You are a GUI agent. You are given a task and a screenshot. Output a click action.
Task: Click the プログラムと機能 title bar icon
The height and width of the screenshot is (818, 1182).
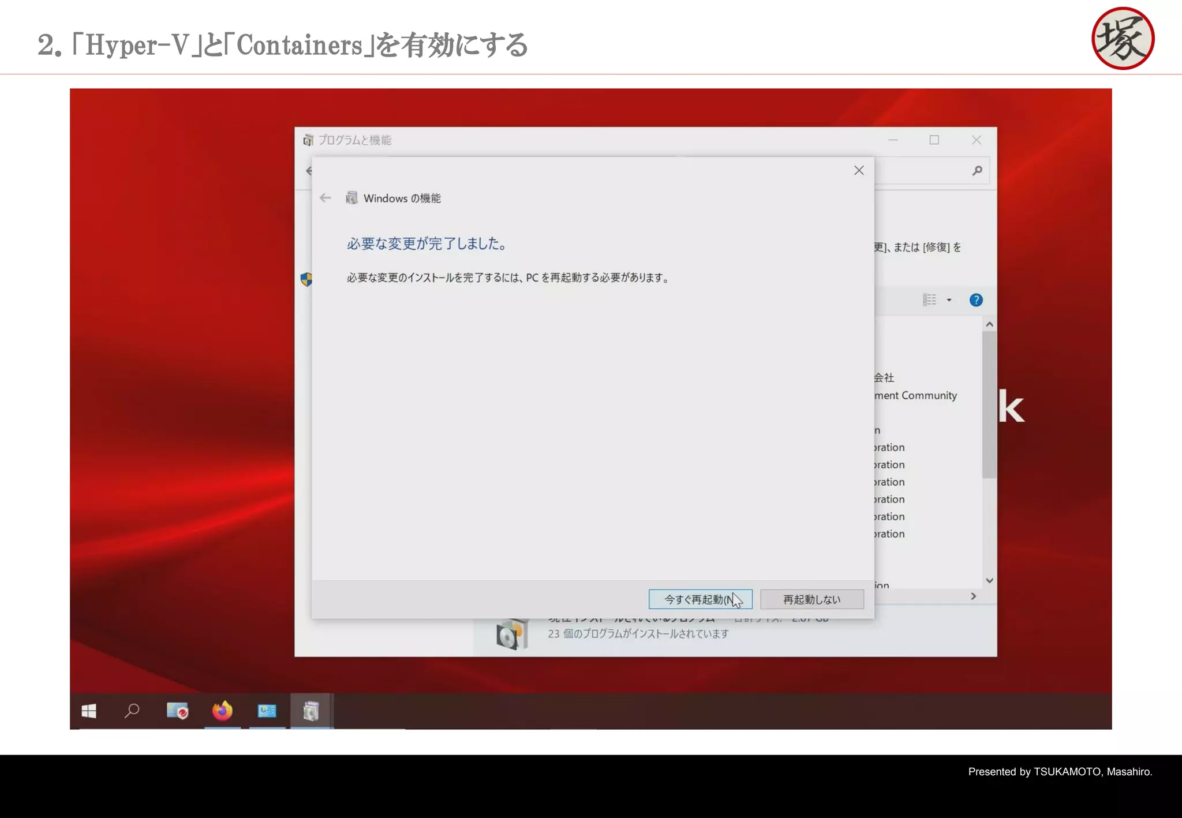(x=308, y=140)
